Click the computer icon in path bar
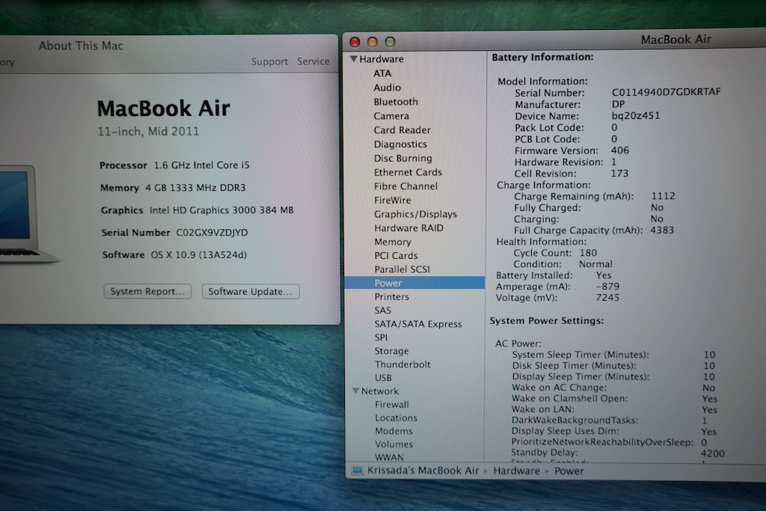This screenshot has height=511, width=766. pyautogui.click(x=358, y=471)
